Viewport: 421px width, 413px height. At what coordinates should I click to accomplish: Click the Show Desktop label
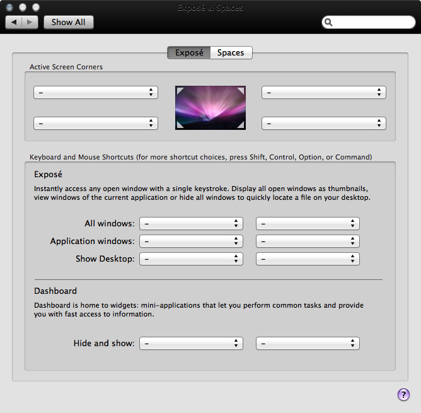[x=105, y=259]
